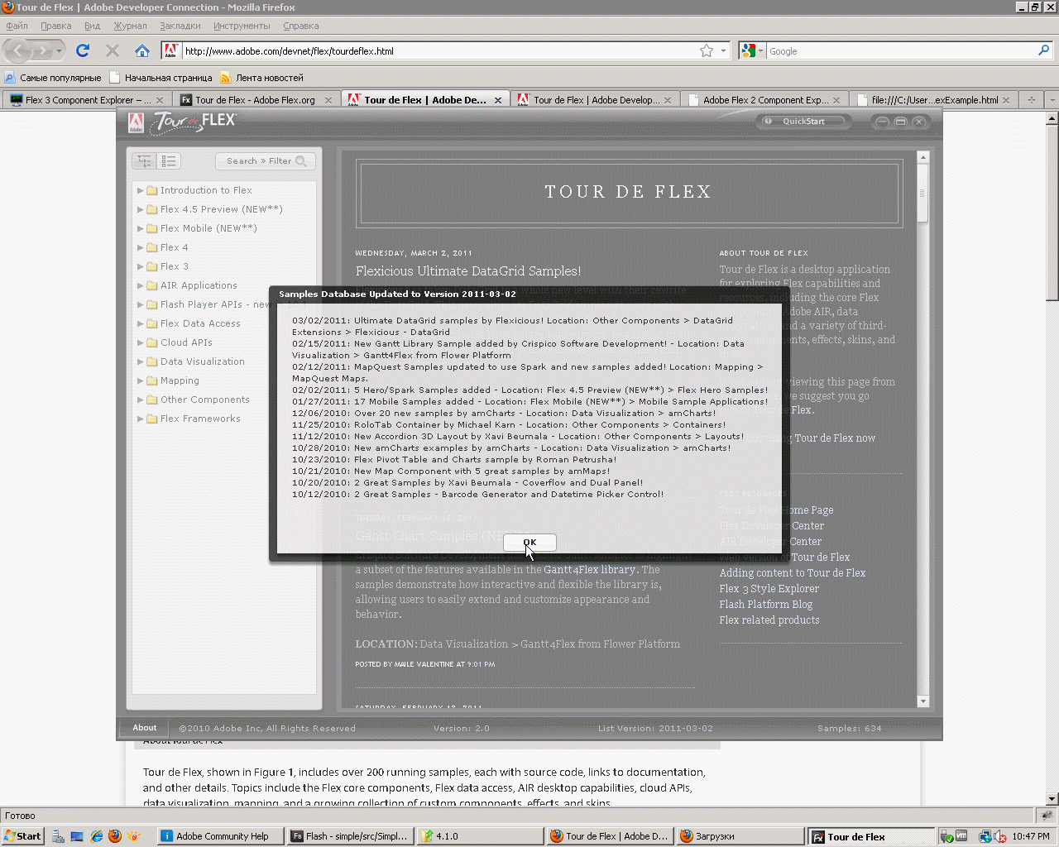Expand the AIR Applications folder

click(141, 285)
